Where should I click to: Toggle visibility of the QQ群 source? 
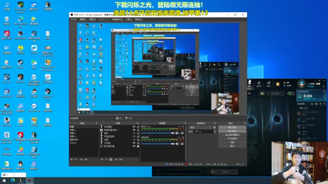(134, 139)
